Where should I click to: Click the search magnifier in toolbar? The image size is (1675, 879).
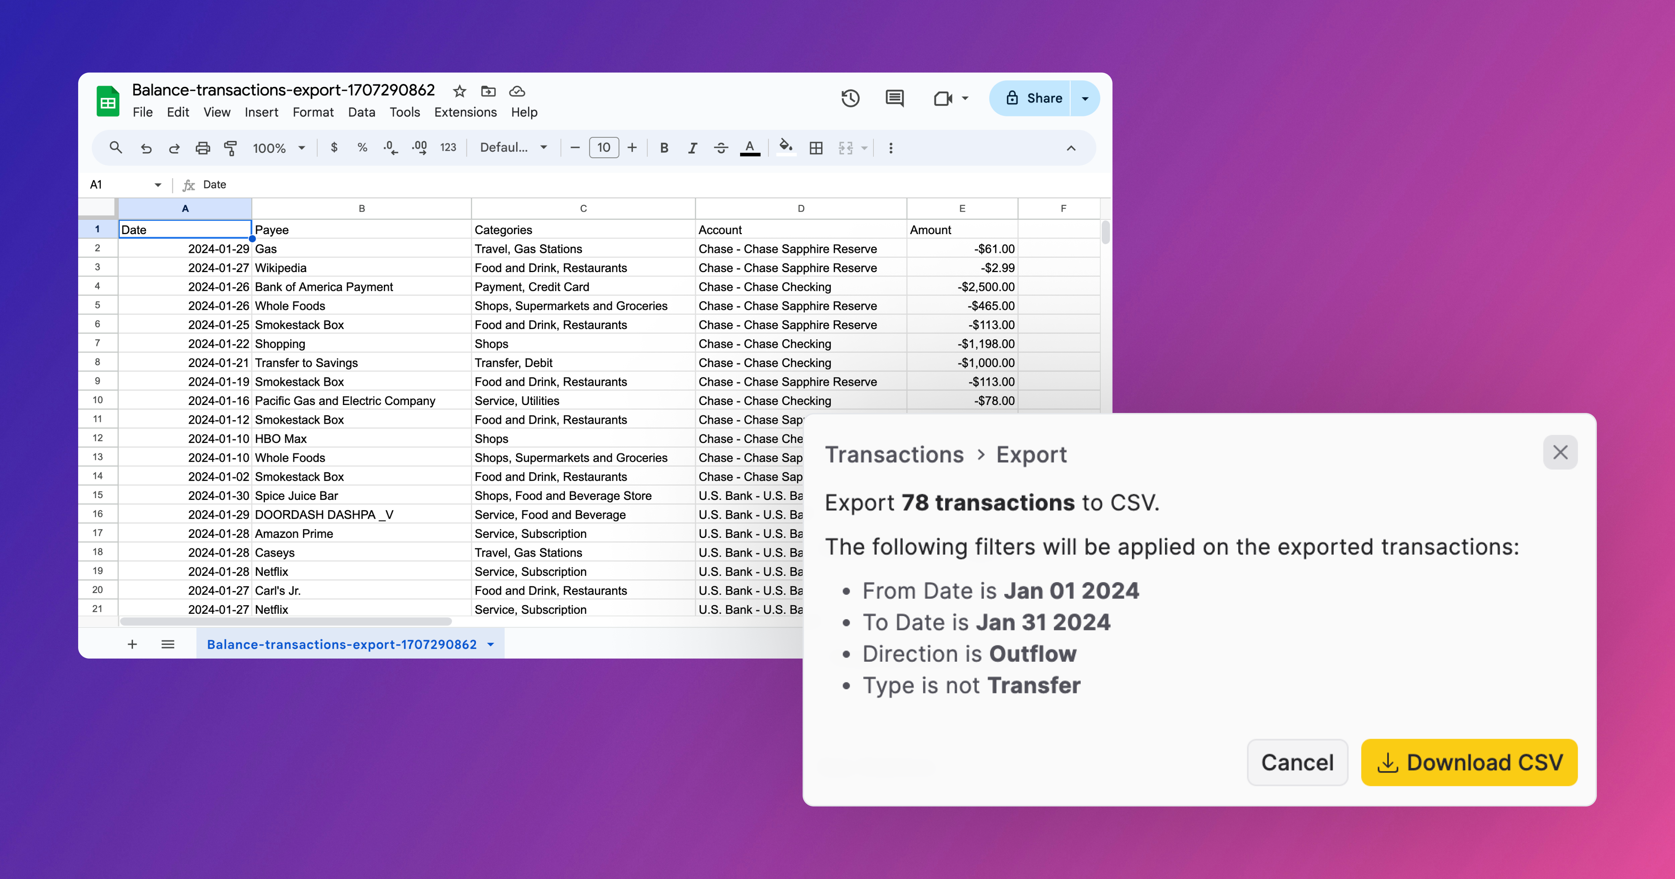point(116,148)
